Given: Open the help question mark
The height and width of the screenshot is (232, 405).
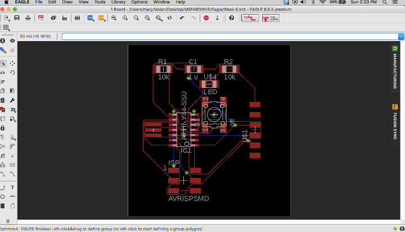Looking at the screenshot, I should click(x=231, y=18).
